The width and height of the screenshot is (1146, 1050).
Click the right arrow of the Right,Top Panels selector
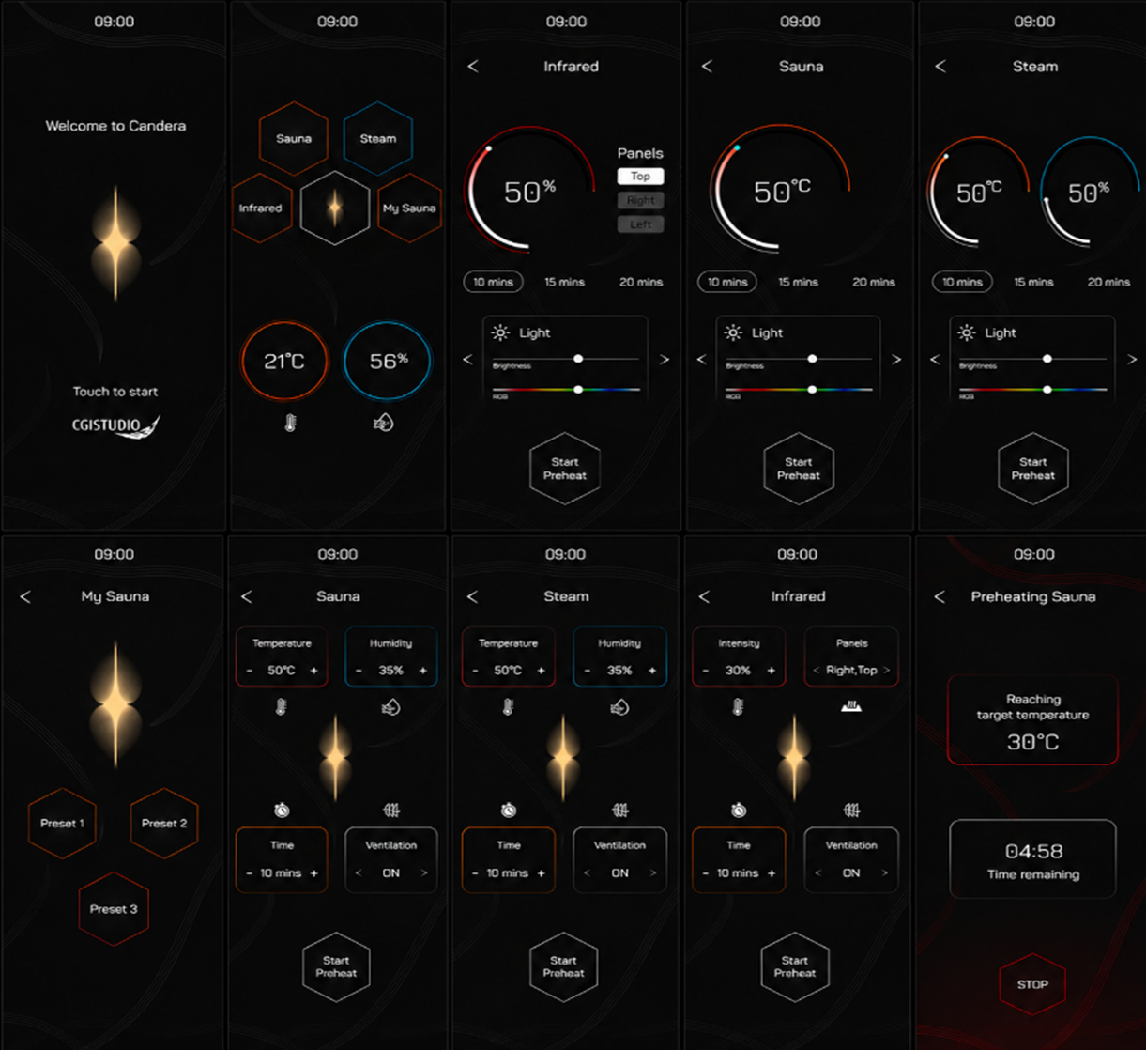886,671
